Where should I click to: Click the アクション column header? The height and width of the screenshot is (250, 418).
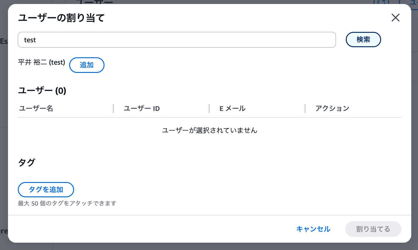[x=332, y=108]
